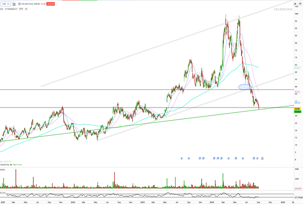
Task: Open the 1 D timeframe dropdown
Action: pos(5,4)
